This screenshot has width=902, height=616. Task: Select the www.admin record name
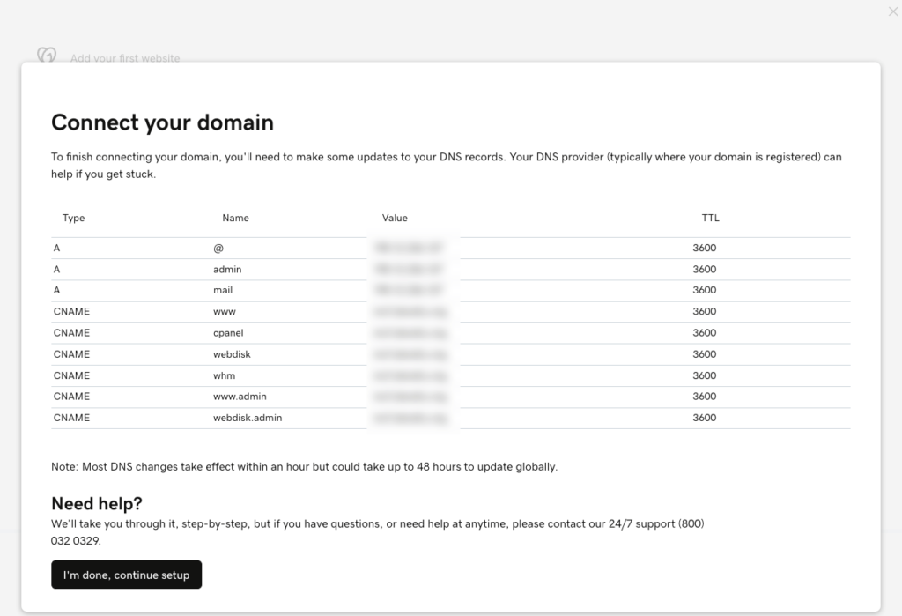point(240,397)
